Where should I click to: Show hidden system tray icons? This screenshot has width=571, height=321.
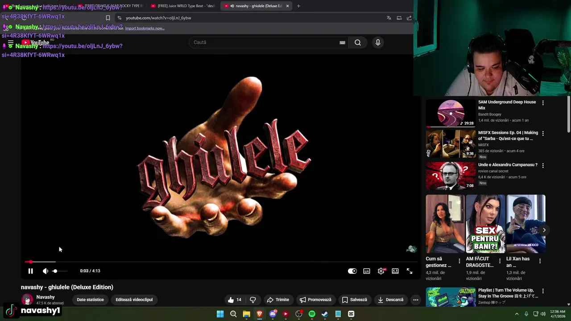coord(517,314)
